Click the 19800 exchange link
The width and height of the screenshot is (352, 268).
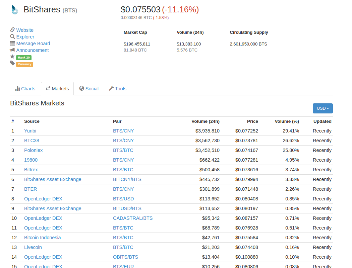click(31, 160)
